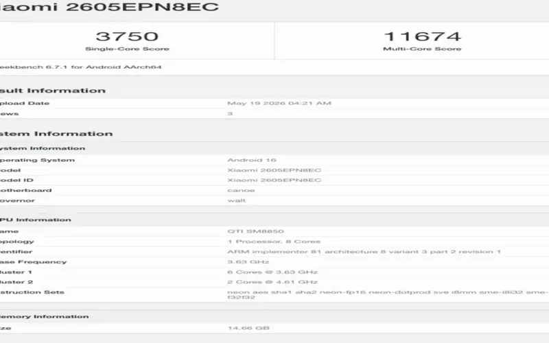
Task: Click the memory Size row label
Action: [x=5, y=329]
